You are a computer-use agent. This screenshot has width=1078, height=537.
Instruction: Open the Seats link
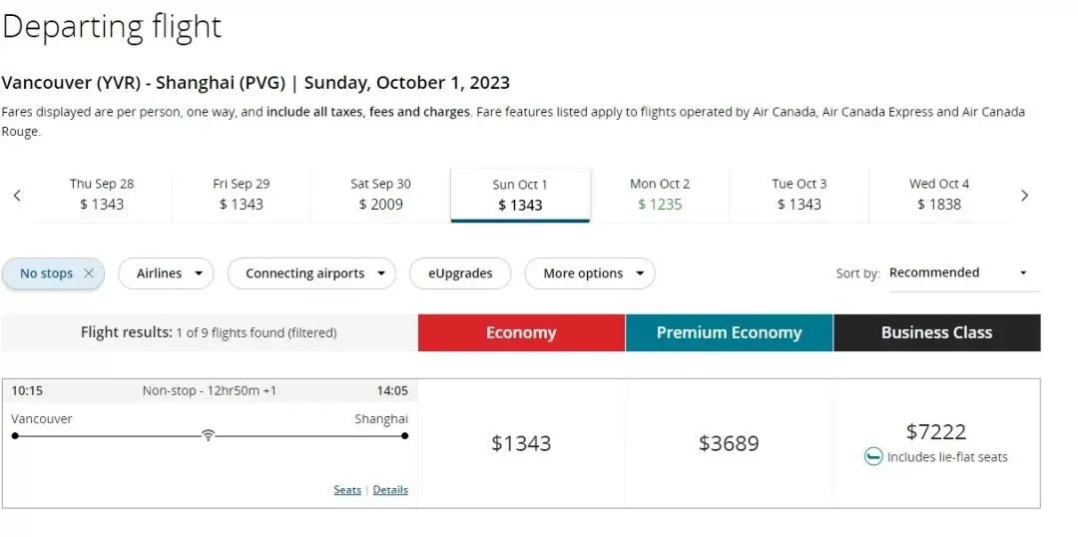click(x=347, y=489)
